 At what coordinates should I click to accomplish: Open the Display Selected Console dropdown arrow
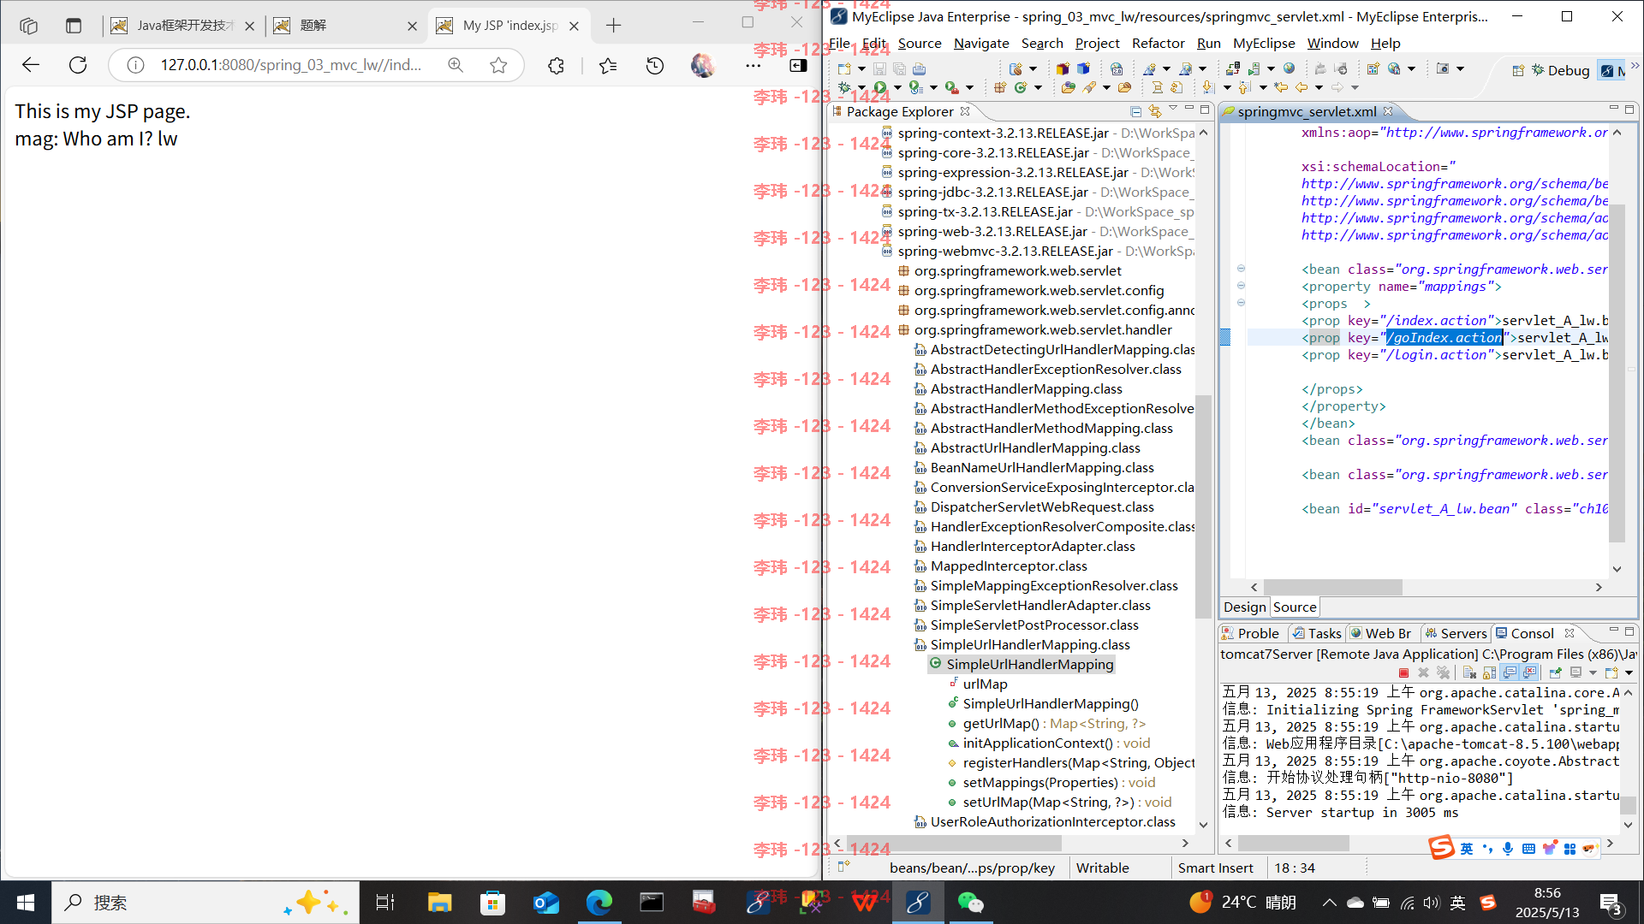[1593, 672]
